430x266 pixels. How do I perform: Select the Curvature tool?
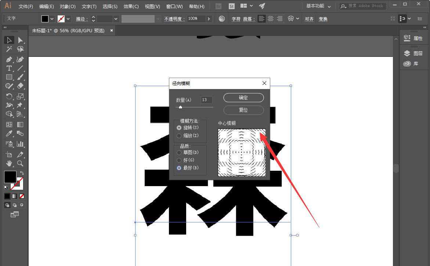coord(20,59)
